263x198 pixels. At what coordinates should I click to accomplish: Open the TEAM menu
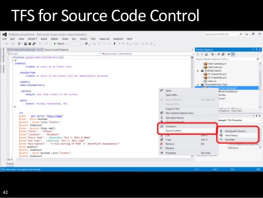pos(65,39)
